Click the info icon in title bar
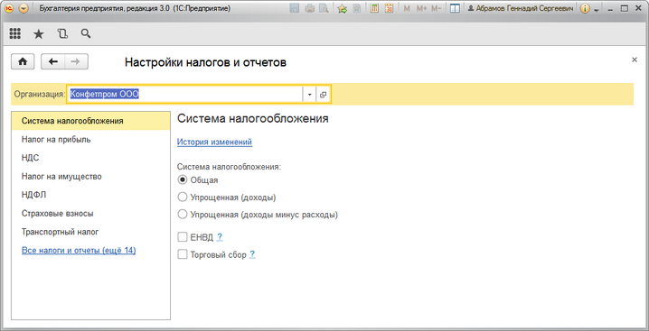The width and height of the screenshot is (649, 331). [x=585, y=8]
